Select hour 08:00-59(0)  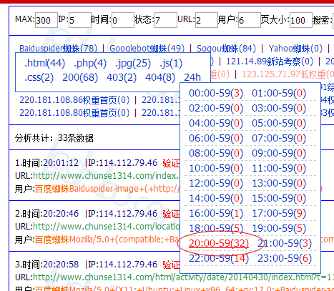click(216, 153)
